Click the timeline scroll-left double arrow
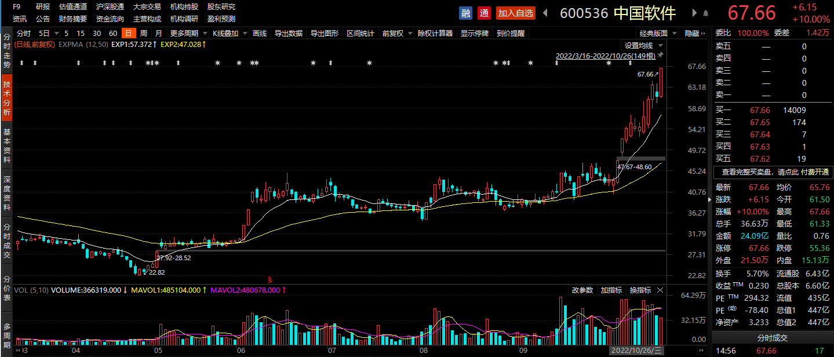The image size is (834, 357). pyautogui.click(x=18, y=351)
